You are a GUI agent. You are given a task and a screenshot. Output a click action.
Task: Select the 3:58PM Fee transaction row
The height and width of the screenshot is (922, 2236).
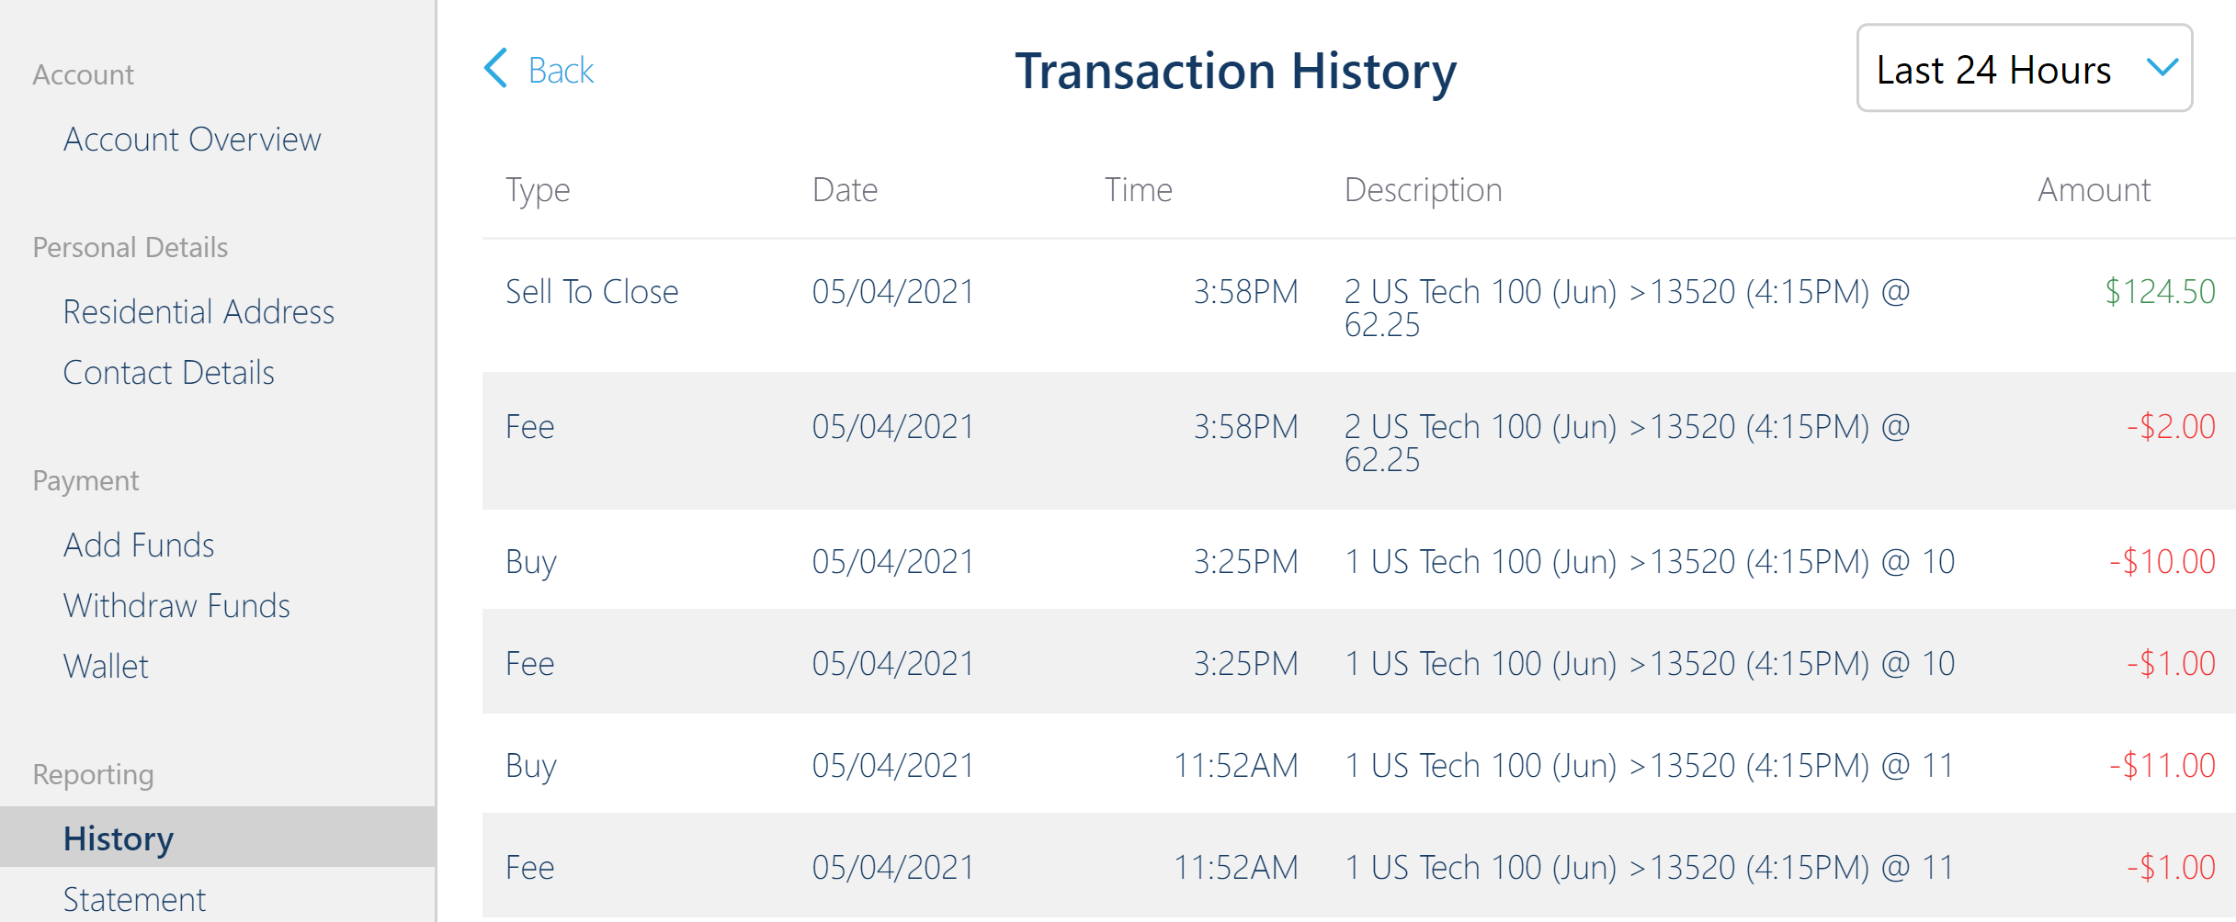(1358, 441)
